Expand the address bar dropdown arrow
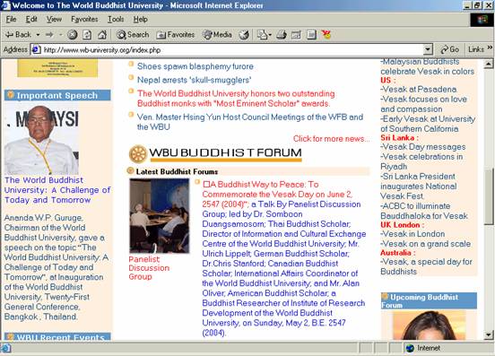The height and width of the screenshot is (356, 495). click(428, 49)
